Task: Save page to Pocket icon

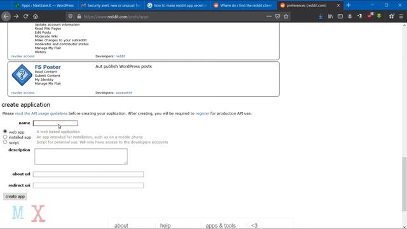Action: click(277, 17)
